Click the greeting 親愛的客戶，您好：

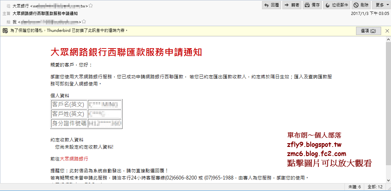[71, 65]
